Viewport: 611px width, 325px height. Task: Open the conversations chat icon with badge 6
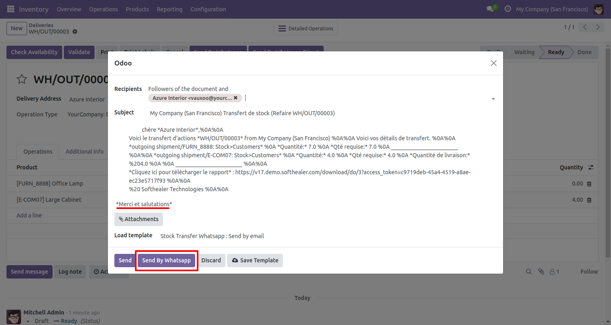coord(491,9)
